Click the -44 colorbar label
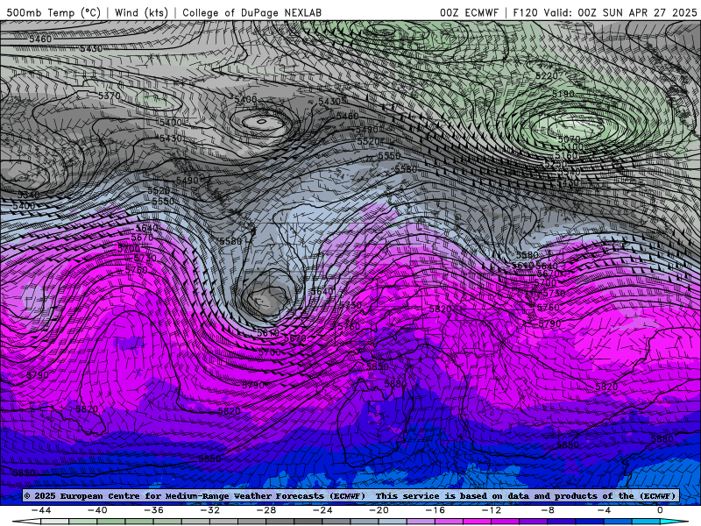The image size is (701, 526). [41, 510]
